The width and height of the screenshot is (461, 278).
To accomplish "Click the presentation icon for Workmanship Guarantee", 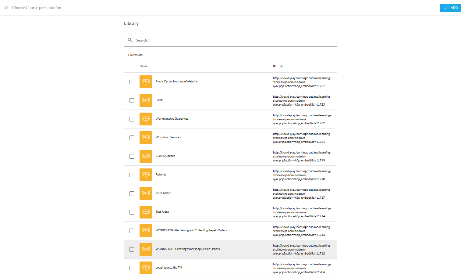I will (146, 119).
